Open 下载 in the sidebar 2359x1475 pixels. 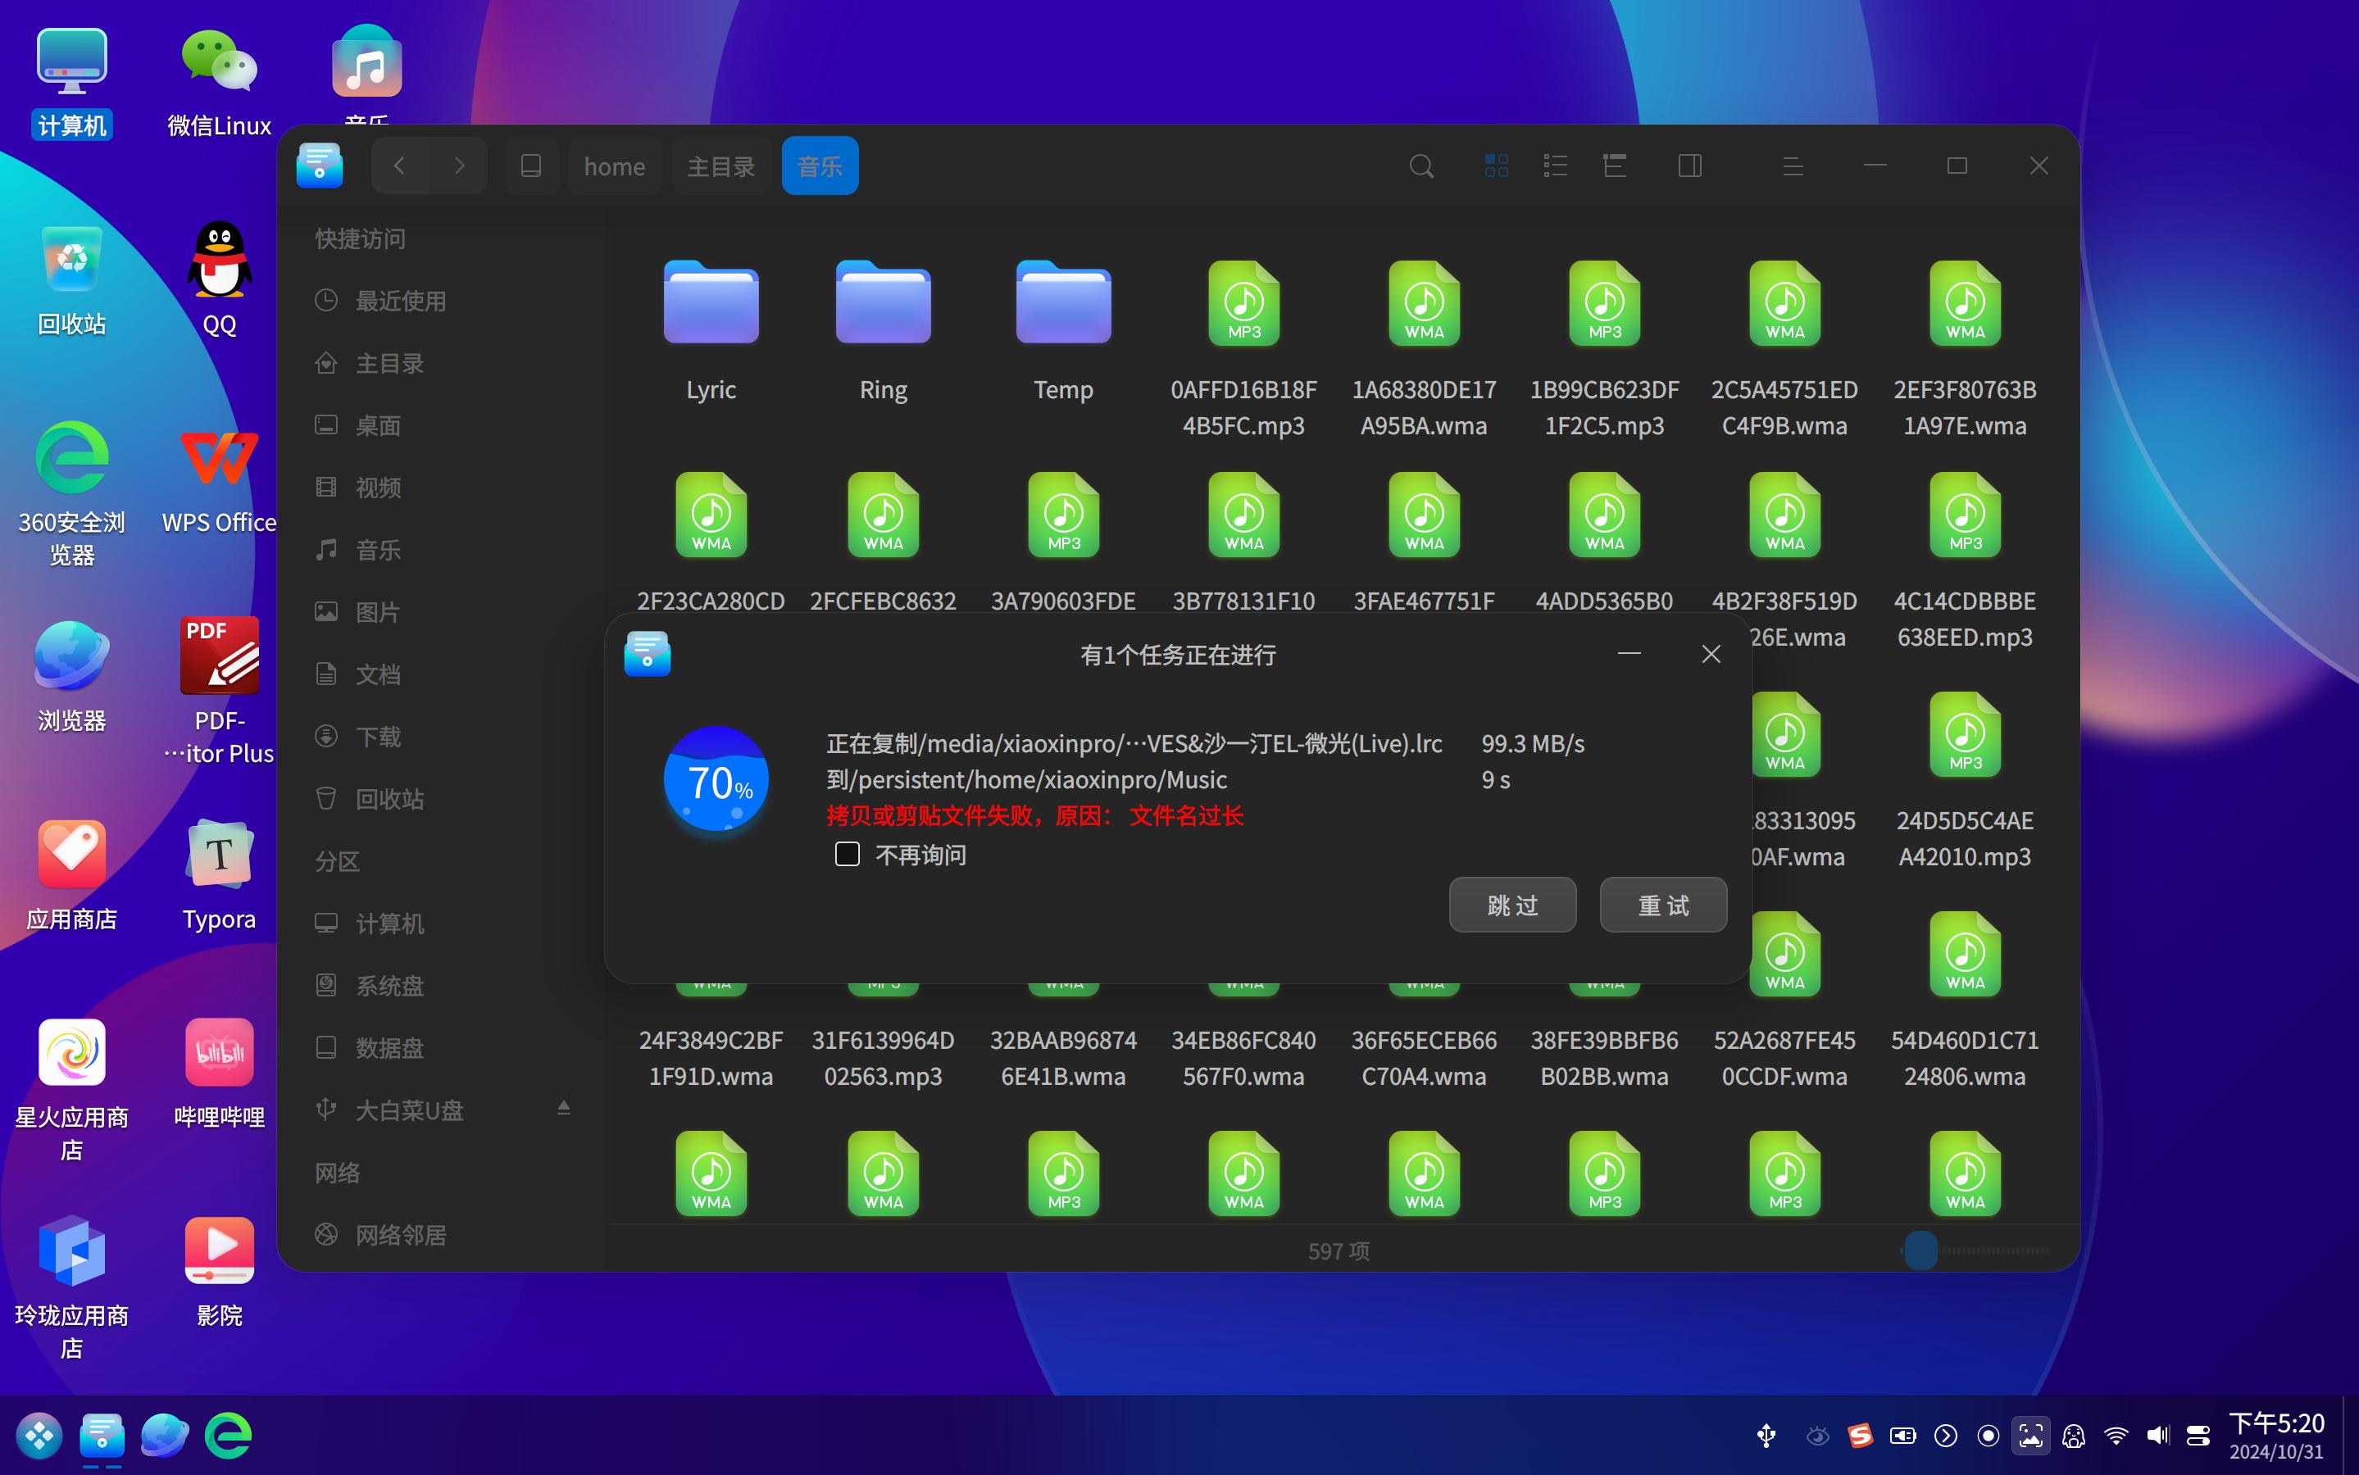point(439,737)
